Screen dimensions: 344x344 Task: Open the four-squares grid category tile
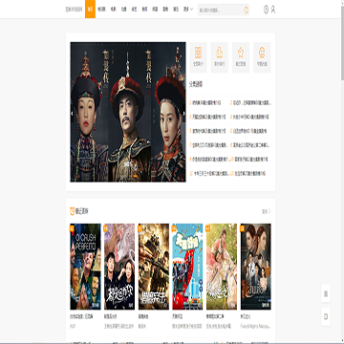(x=199, y=57)
